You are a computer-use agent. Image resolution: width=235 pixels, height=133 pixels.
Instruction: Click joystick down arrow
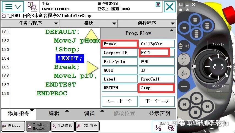point(218,78)
